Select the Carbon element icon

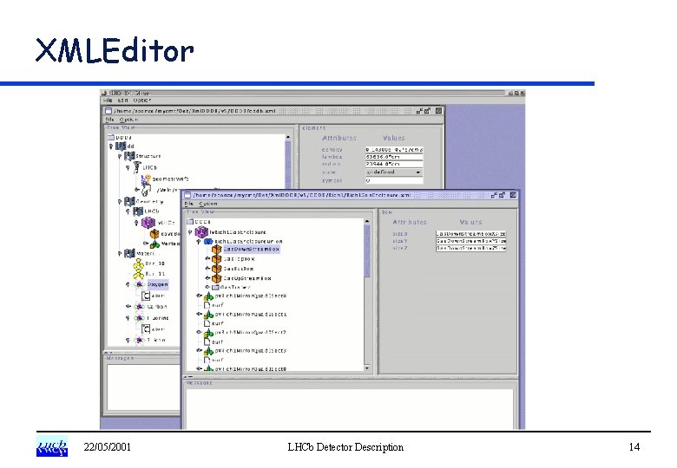click(139, 307)
